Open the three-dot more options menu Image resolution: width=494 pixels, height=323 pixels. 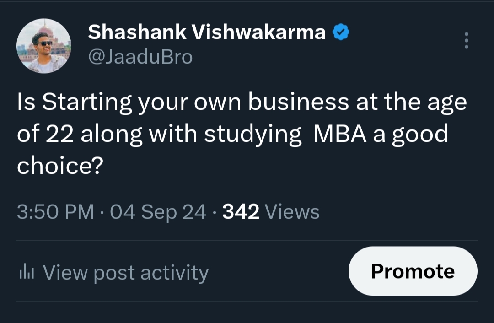(466, 41)
